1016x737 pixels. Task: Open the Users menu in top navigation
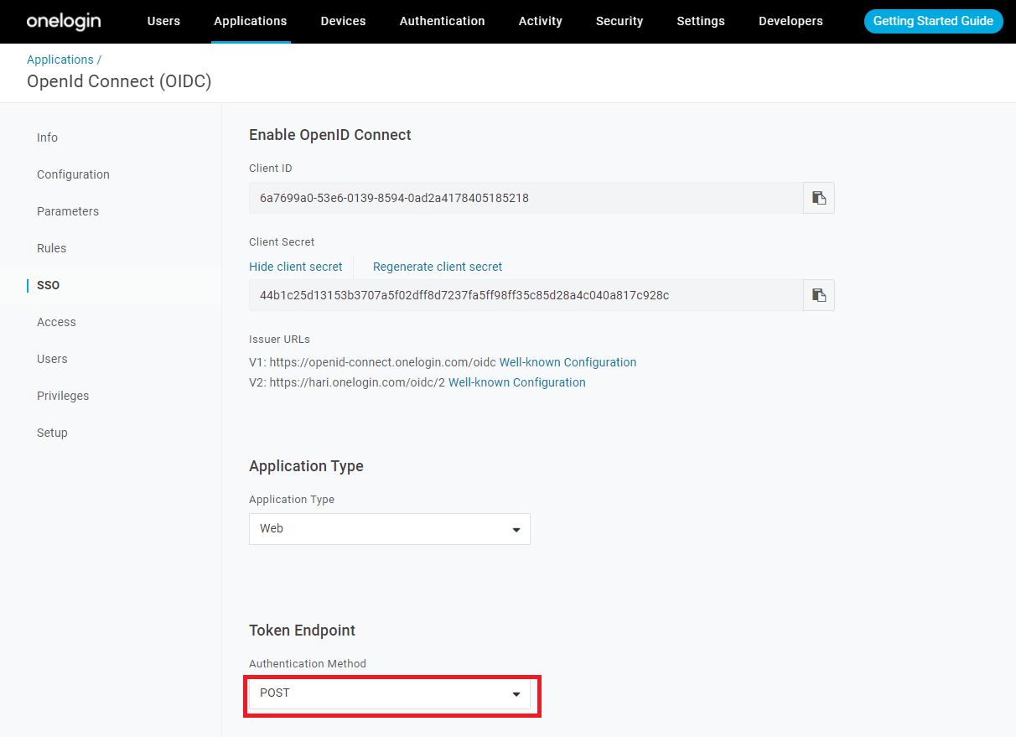pos(163,21)
